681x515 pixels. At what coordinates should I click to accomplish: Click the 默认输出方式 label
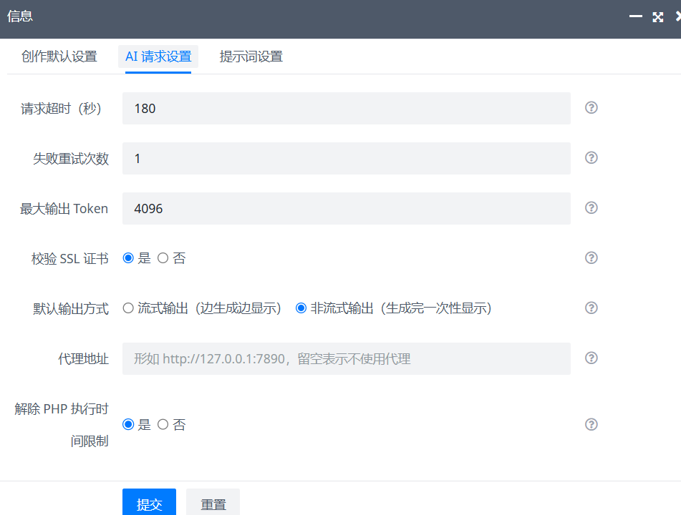point(71,309)
